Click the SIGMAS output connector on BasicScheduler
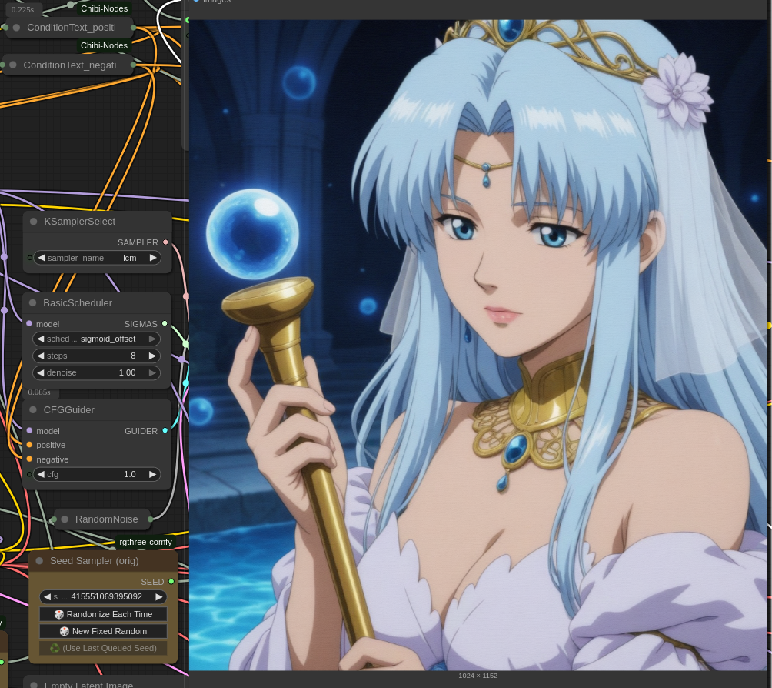This screenshot has height=688, width=772. click(165, 324)
